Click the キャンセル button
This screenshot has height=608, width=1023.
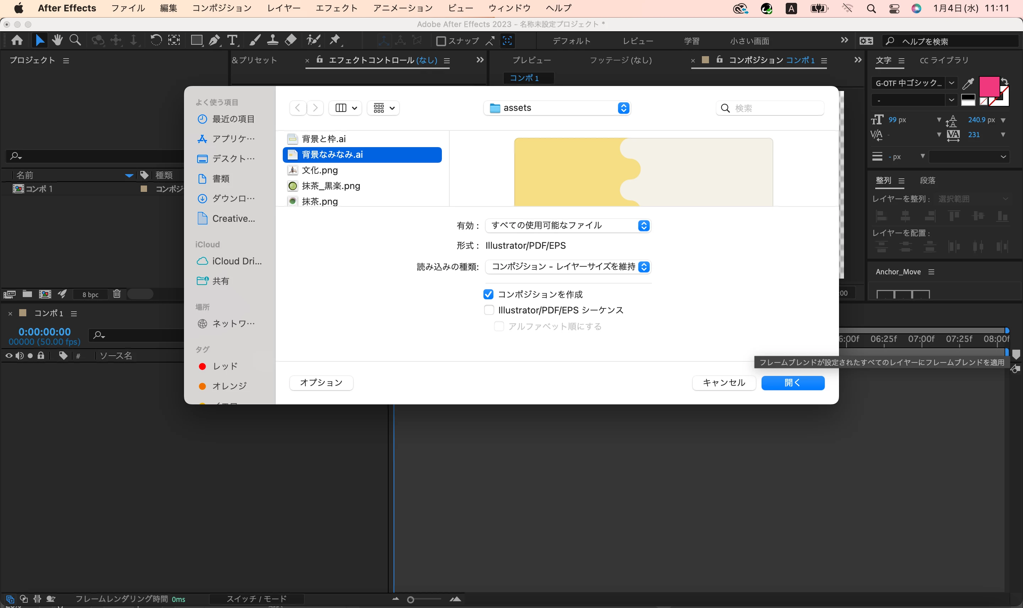(x=724, y=383)
